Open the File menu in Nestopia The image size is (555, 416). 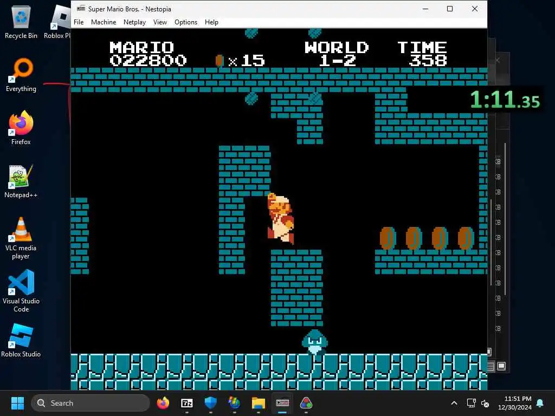pos(79,22)
